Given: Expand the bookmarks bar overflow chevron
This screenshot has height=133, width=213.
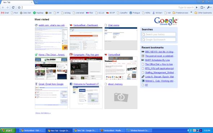Looking at the screenshot, I should (191, 13).
